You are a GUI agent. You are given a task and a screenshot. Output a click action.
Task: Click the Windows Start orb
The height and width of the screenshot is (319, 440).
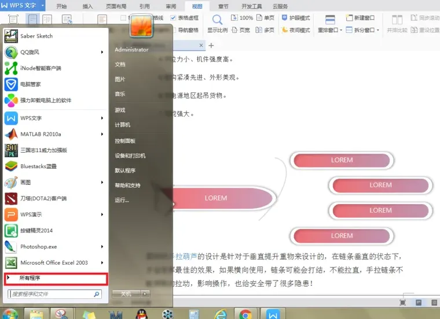click(10, 314)
